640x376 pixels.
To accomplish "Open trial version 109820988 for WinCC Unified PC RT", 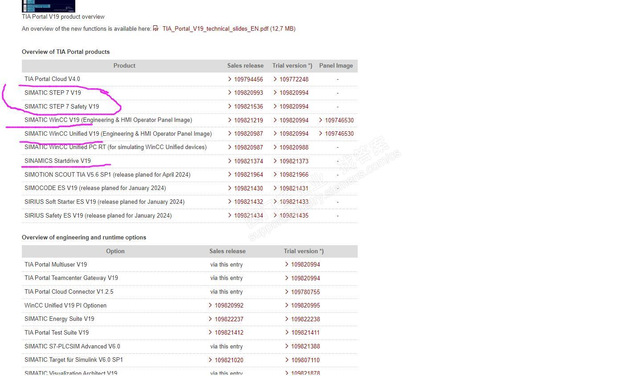I will (294, 147).
